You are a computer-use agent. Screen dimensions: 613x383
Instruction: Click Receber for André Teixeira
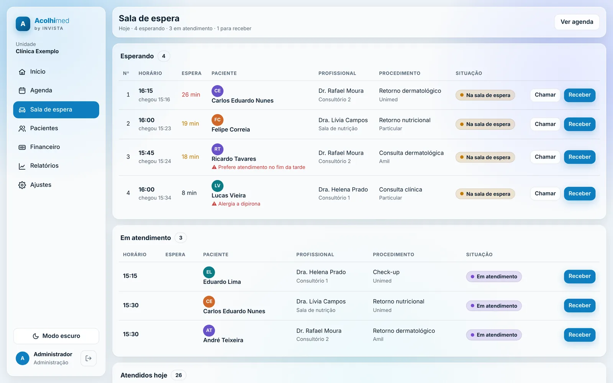click(580, 335)
